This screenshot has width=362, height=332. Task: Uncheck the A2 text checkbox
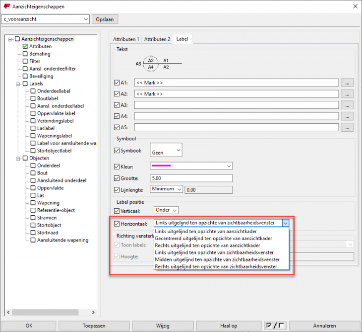click(117, 94)
